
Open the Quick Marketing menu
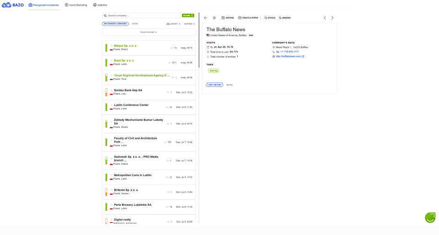click(x=76, y=5)
